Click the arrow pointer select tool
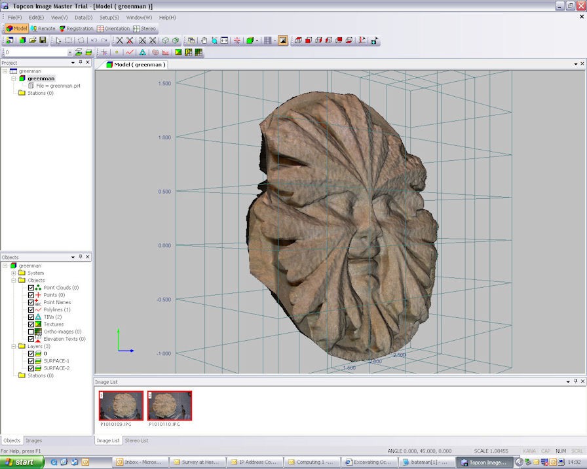This screenshot has width=587, height=469. pyautogui.click(x=58, y=41)
